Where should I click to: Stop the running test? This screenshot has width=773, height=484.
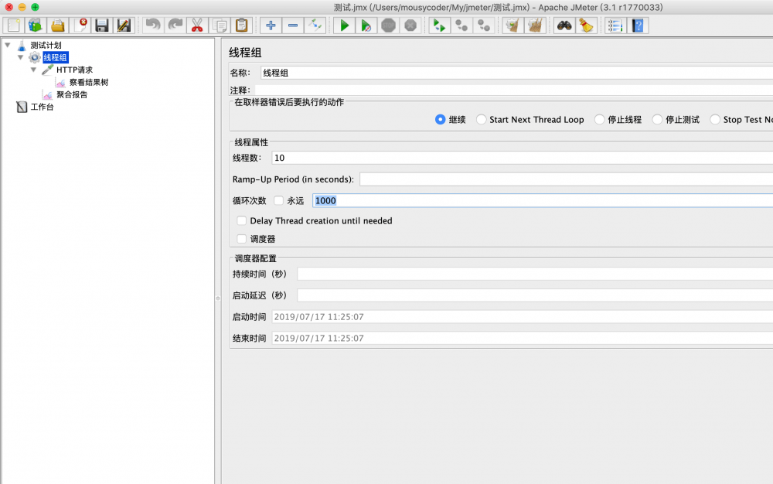389,26
